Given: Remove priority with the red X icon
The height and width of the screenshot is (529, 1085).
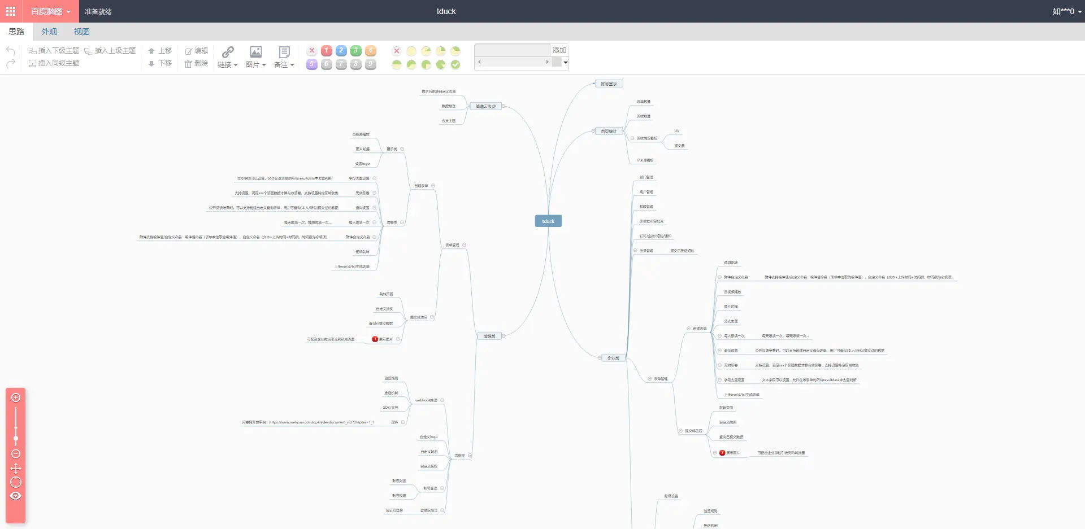Looking at the screenshot, I should pos(311,51).
